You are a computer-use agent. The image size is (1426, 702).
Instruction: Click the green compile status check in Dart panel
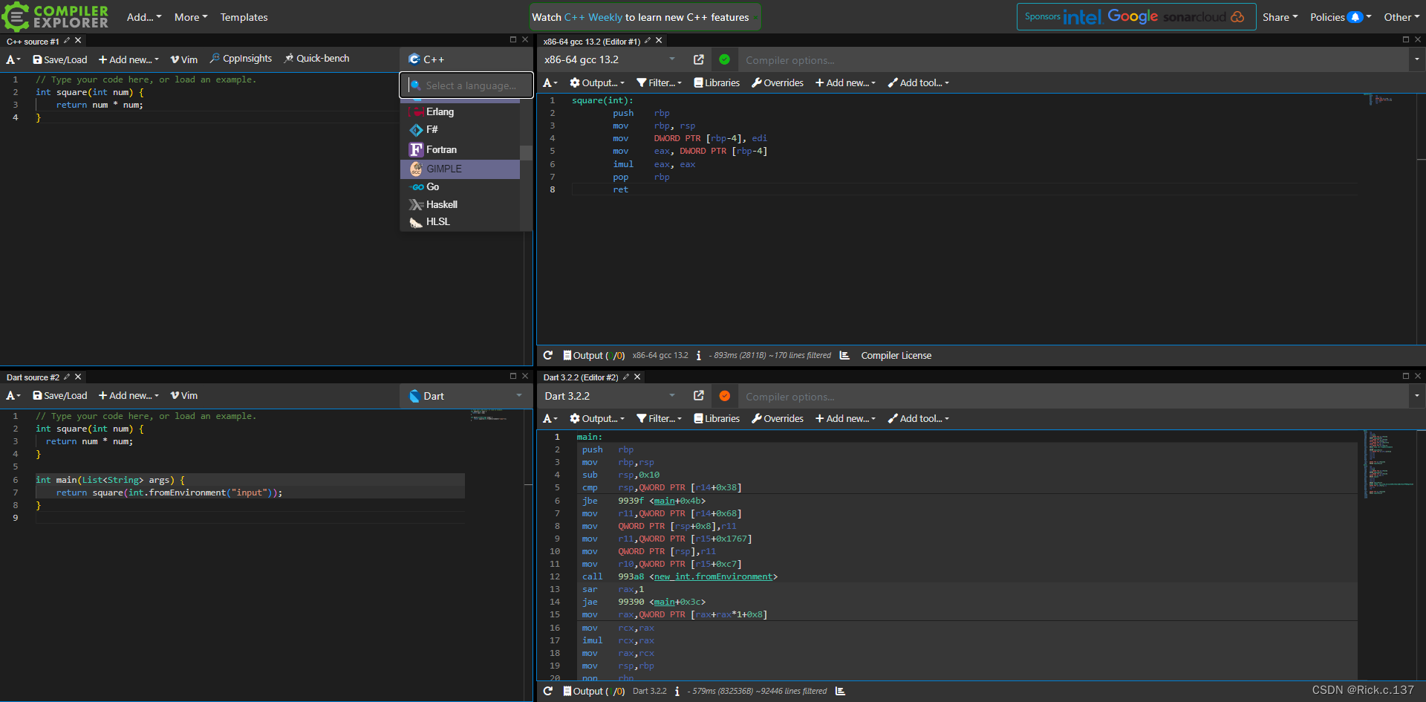point(725,395)
